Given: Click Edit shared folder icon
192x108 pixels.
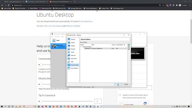Looking at the screenshot, I should point(129,47).
